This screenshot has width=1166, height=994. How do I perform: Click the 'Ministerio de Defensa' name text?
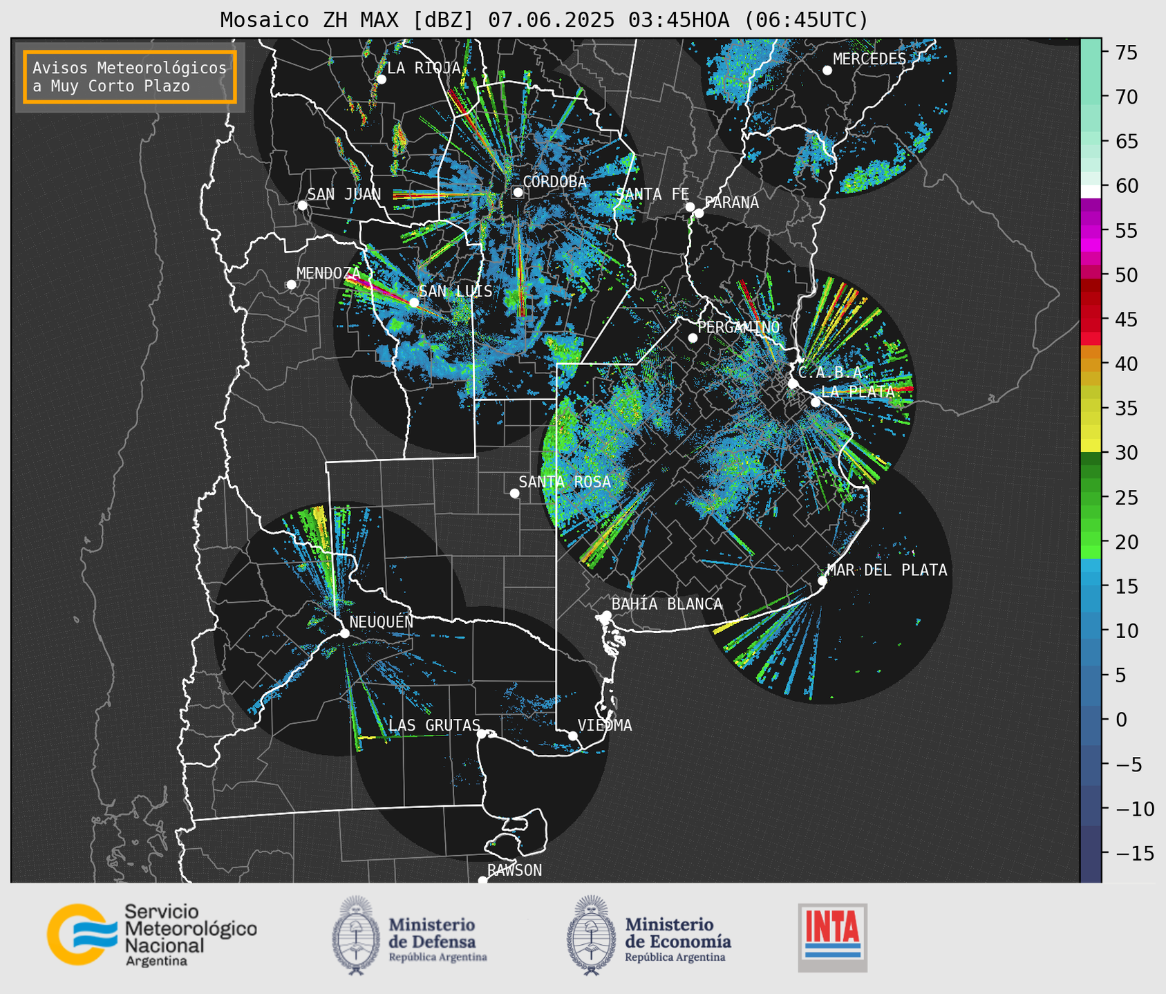[x=432, y=933]
